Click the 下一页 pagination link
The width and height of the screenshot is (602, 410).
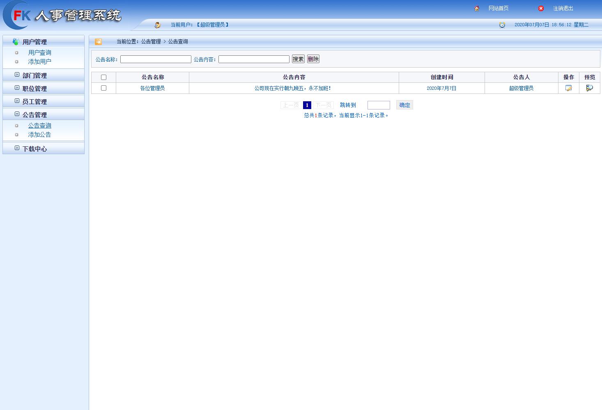pos(323,105)
